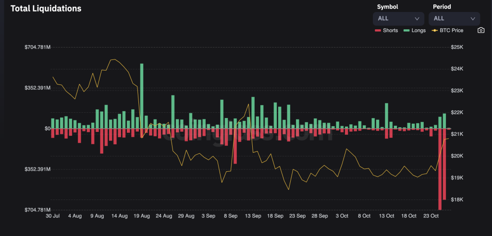The height and width of the screenshot is (236, 492).
Task: Click the camera screenshot icon
Action: [x=481, y=30]
